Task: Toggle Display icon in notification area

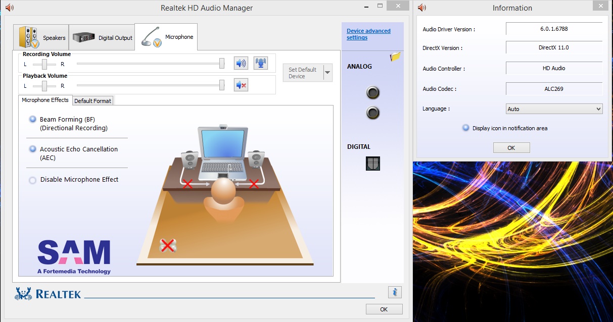Action: click(466, 128)
